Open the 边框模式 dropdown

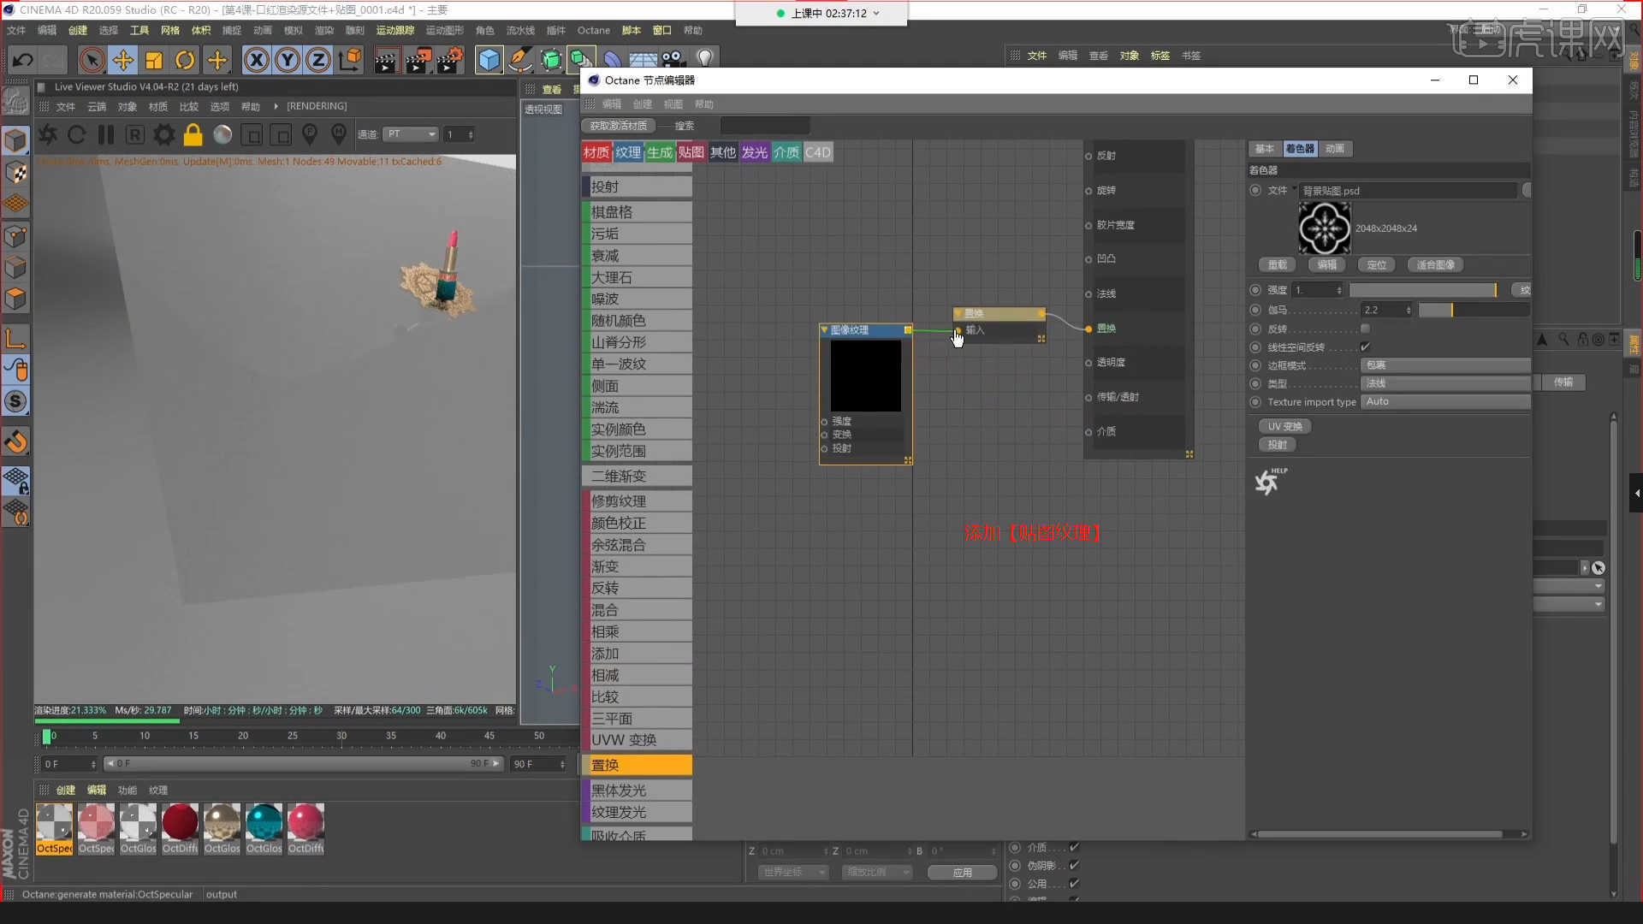click(1445, 365)
